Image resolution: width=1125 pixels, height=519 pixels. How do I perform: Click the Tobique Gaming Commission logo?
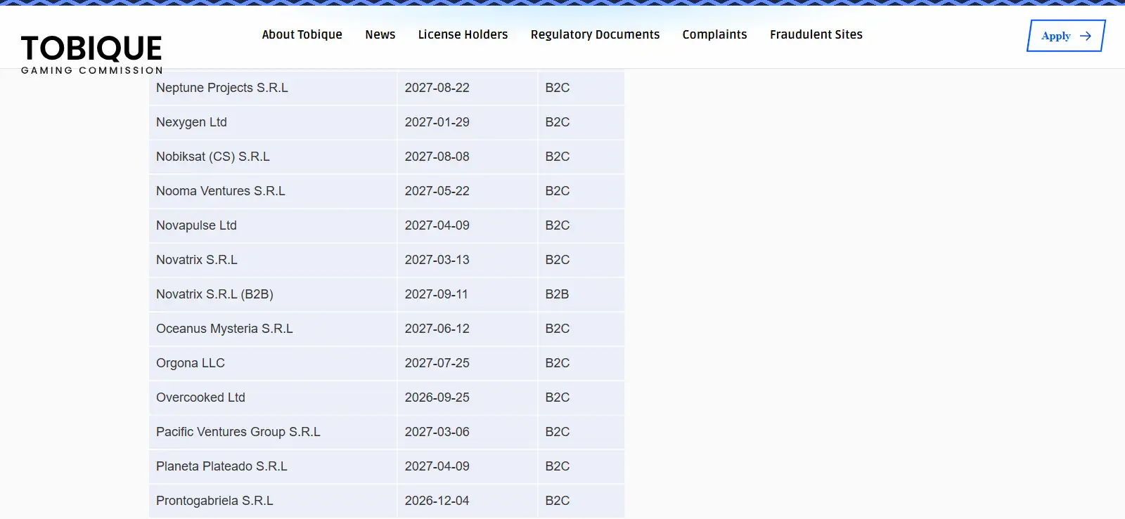(x=92, y=54)
